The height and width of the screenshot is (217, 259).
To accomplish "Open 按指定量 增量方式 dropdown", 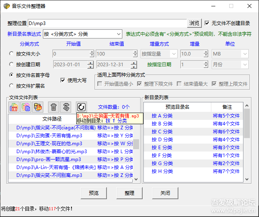I will click(x=174, y=54).
